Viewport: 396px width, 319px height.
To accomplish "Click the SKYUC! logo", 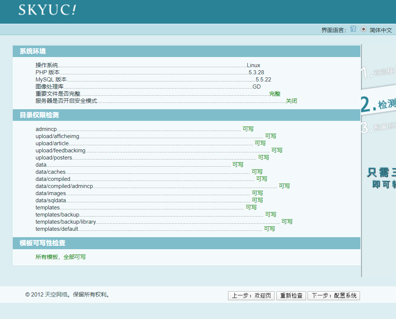I will tap(47, 10).
